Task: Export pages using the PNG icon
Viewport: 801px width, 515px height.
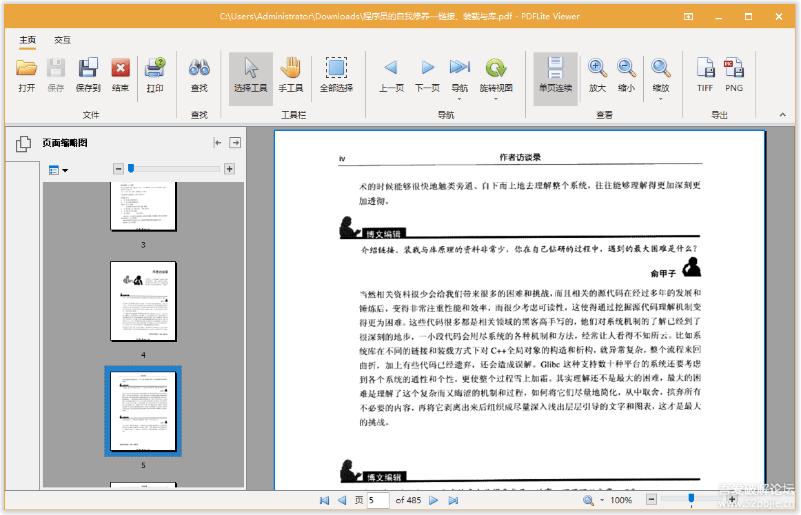Action: point(734,68)
